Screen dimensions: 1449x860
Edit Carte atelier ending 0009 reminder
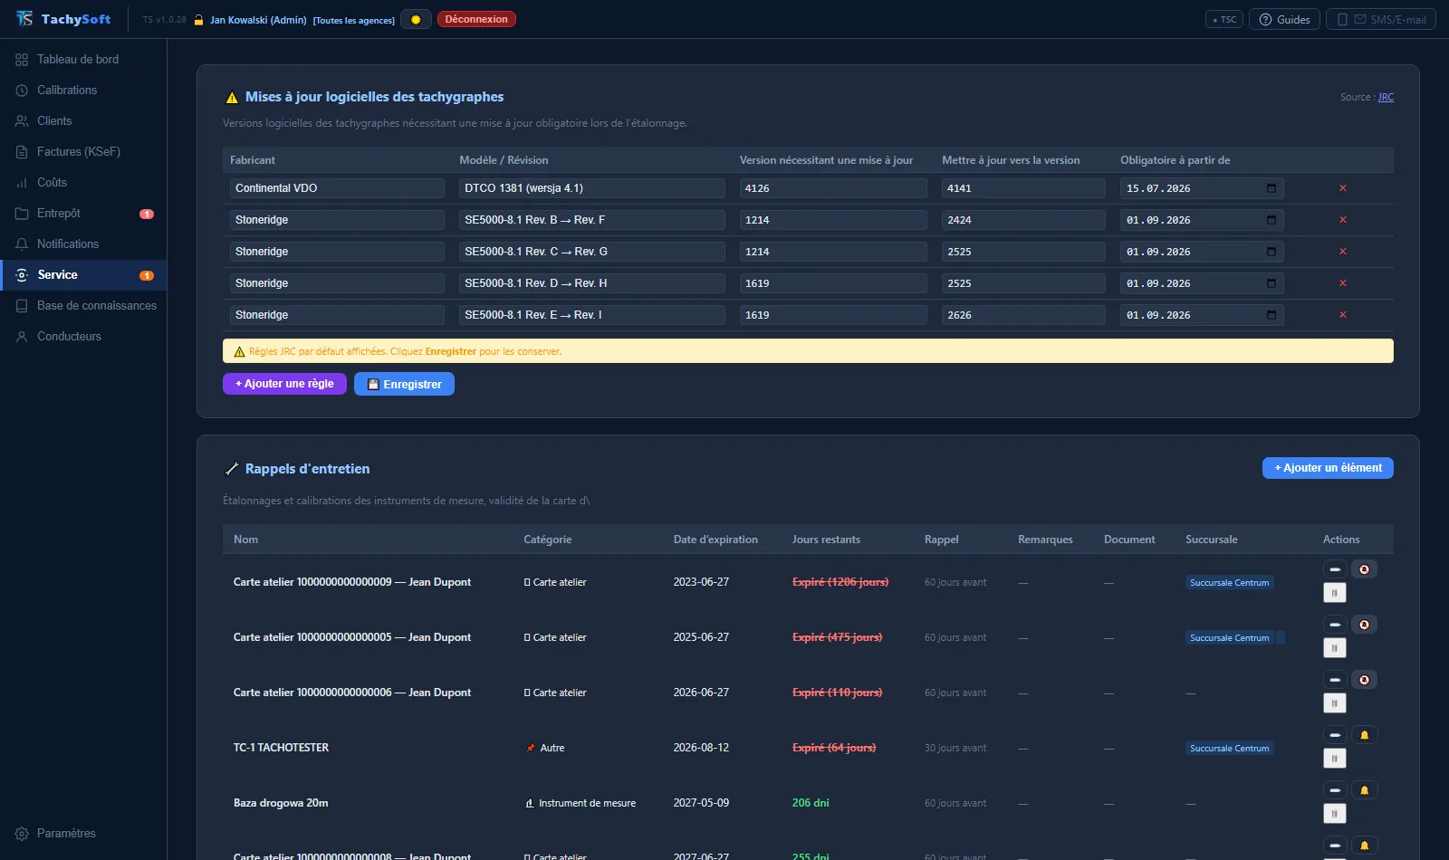point(1335,569)
